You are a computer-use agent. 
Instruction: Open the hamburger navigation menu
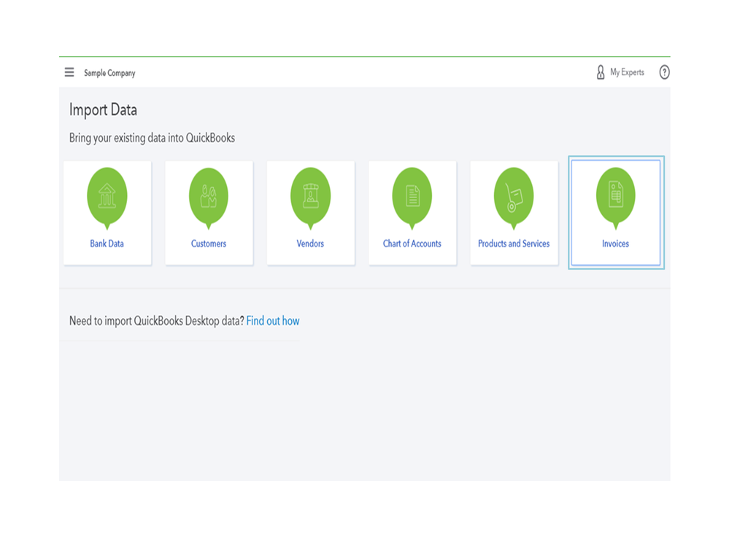click(69, 72)
